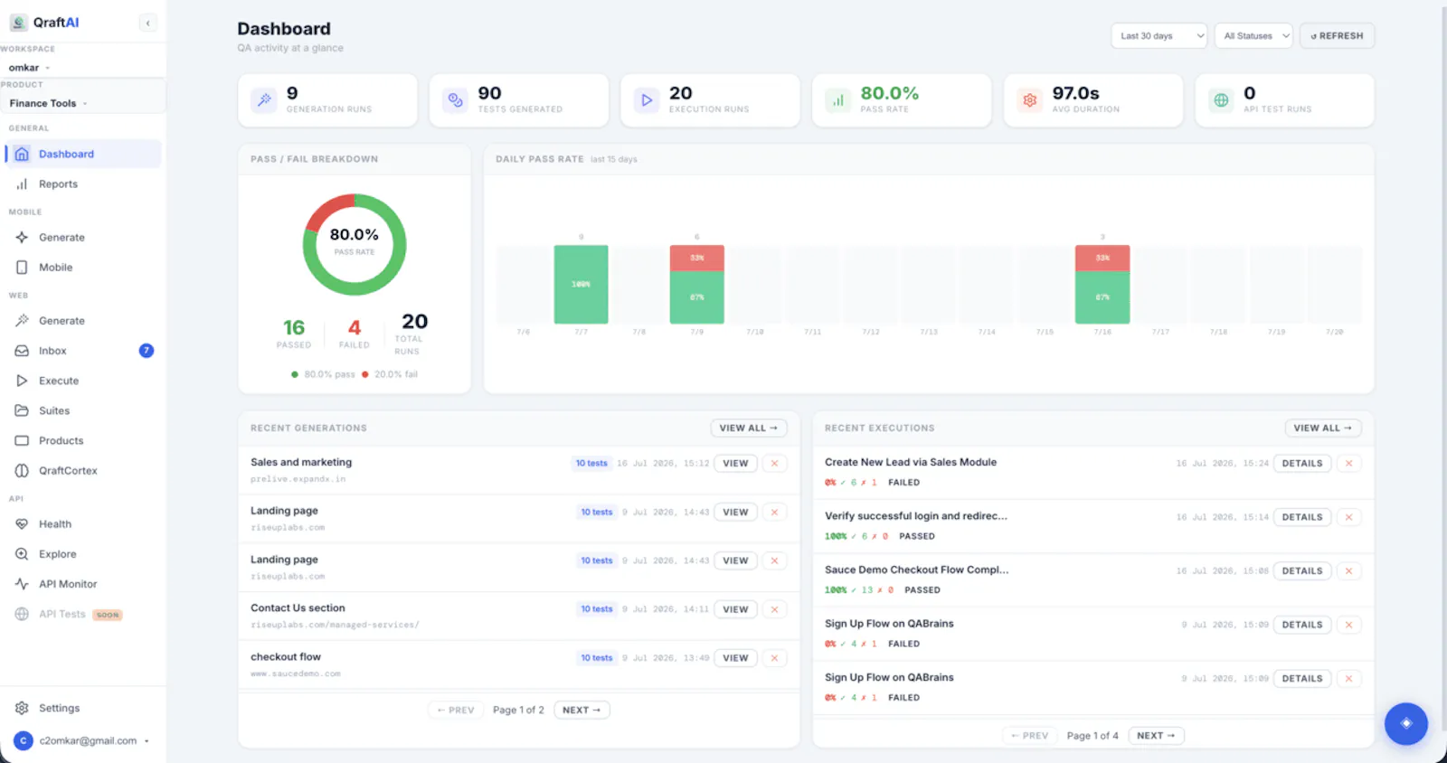Image resolution: width=1447 pixels, height=763 pixels.
Task: Delete the checkout flow generation
Action: pyautogui.click(x=775, y=658)
